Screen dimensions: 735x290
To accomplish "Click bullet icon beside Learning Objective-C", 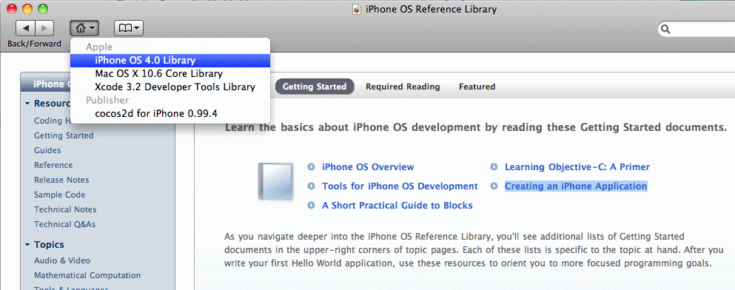I will [x=494, y=166].
